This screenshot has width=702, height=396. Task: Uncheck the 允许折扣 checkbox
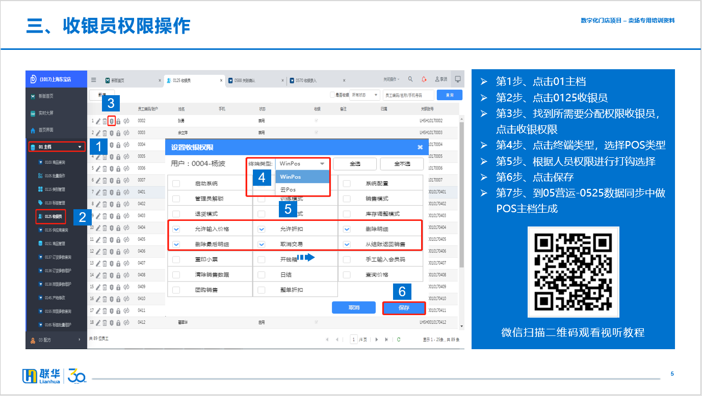click(x=262, y=229)
